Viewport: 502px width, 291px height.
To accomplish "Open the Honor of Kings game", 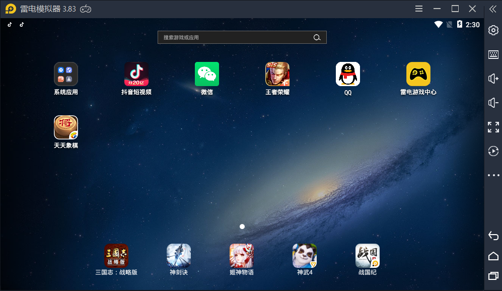I will pyautogui.click(x=277, y=75).
